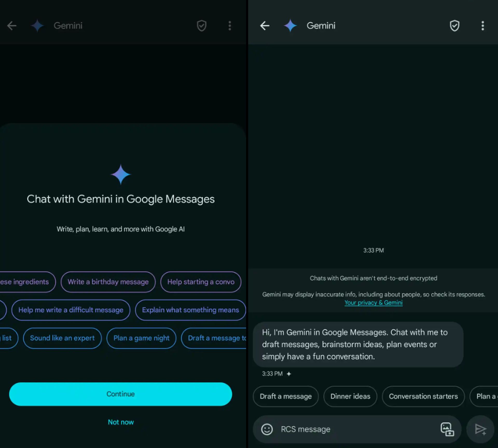Select Conversation starters chip
This screenshot has width=498, height=448.
[x=423, y=396]
